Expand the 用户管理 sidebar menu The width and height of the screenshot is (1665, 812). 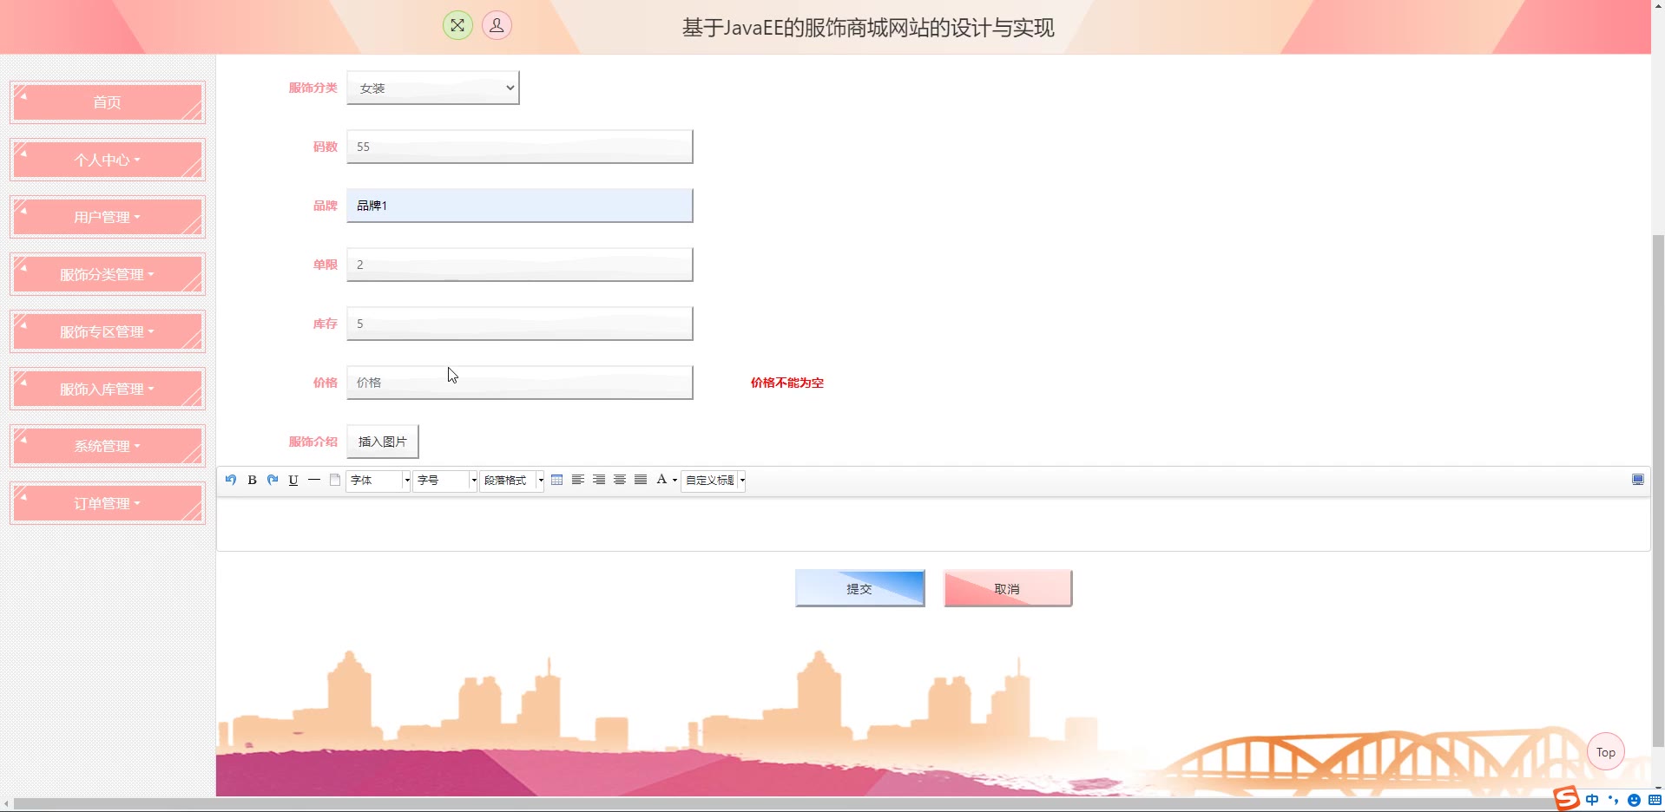pos(108,217)
